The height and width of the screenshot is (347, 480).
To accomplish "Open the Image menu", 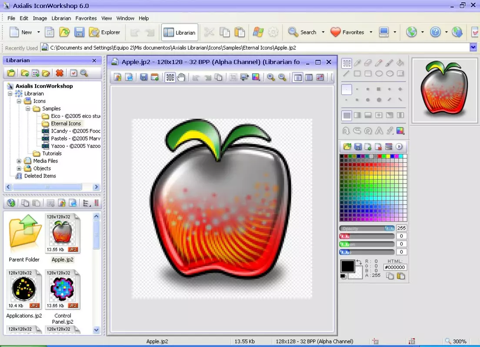I will pyautogui.click(x=40, y=18).
